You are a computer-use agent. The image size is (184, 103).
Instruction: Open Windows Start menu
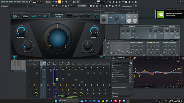[x=56, y=101]
